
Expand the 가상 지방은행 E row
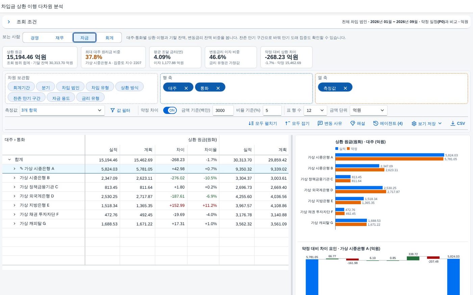[15, 205]
